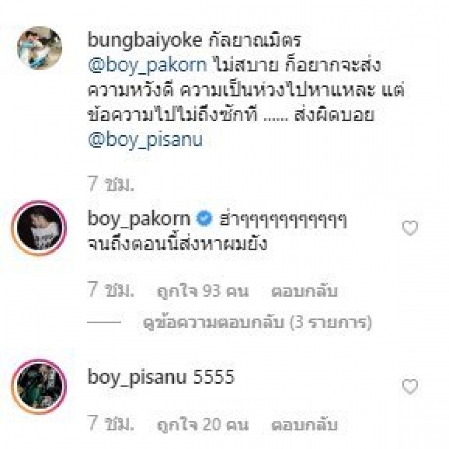This screenshot has width=449, height=449.
Task: Open the @boy_pisanu mention in caption
Action: 145,140
